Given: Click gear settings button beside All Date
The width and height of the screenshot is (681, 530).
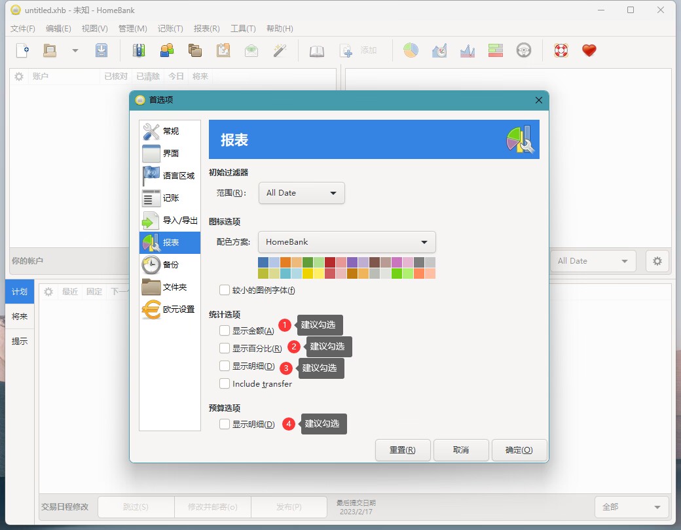Looking at the screenshot, I should 657,261.
